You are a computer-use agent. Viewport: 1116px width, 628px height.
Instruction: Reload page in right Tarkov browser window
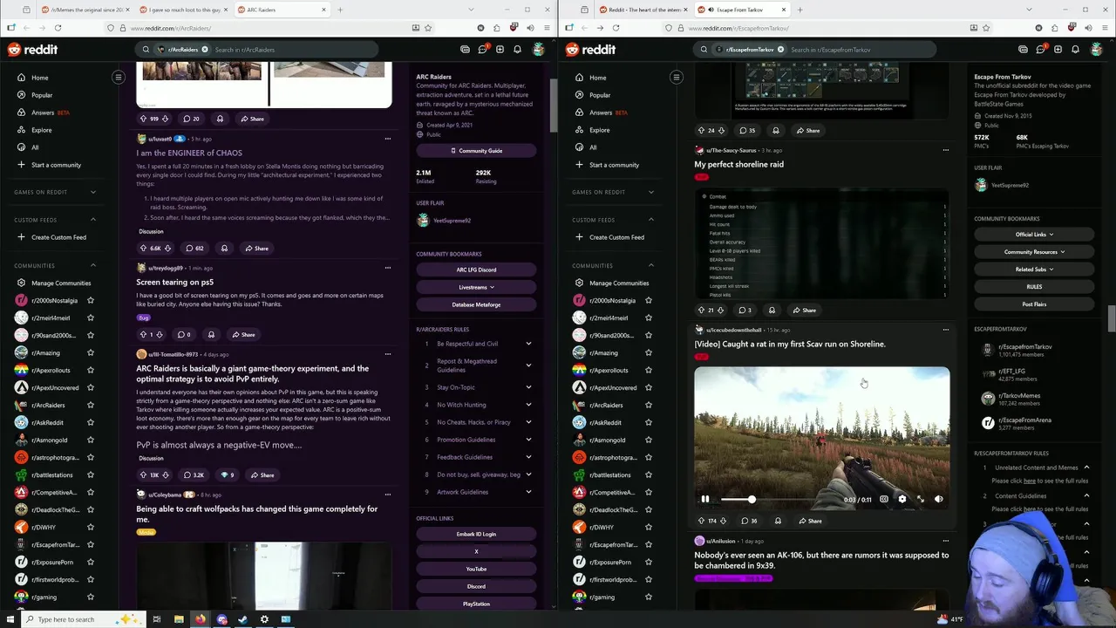tap(616, 28)
